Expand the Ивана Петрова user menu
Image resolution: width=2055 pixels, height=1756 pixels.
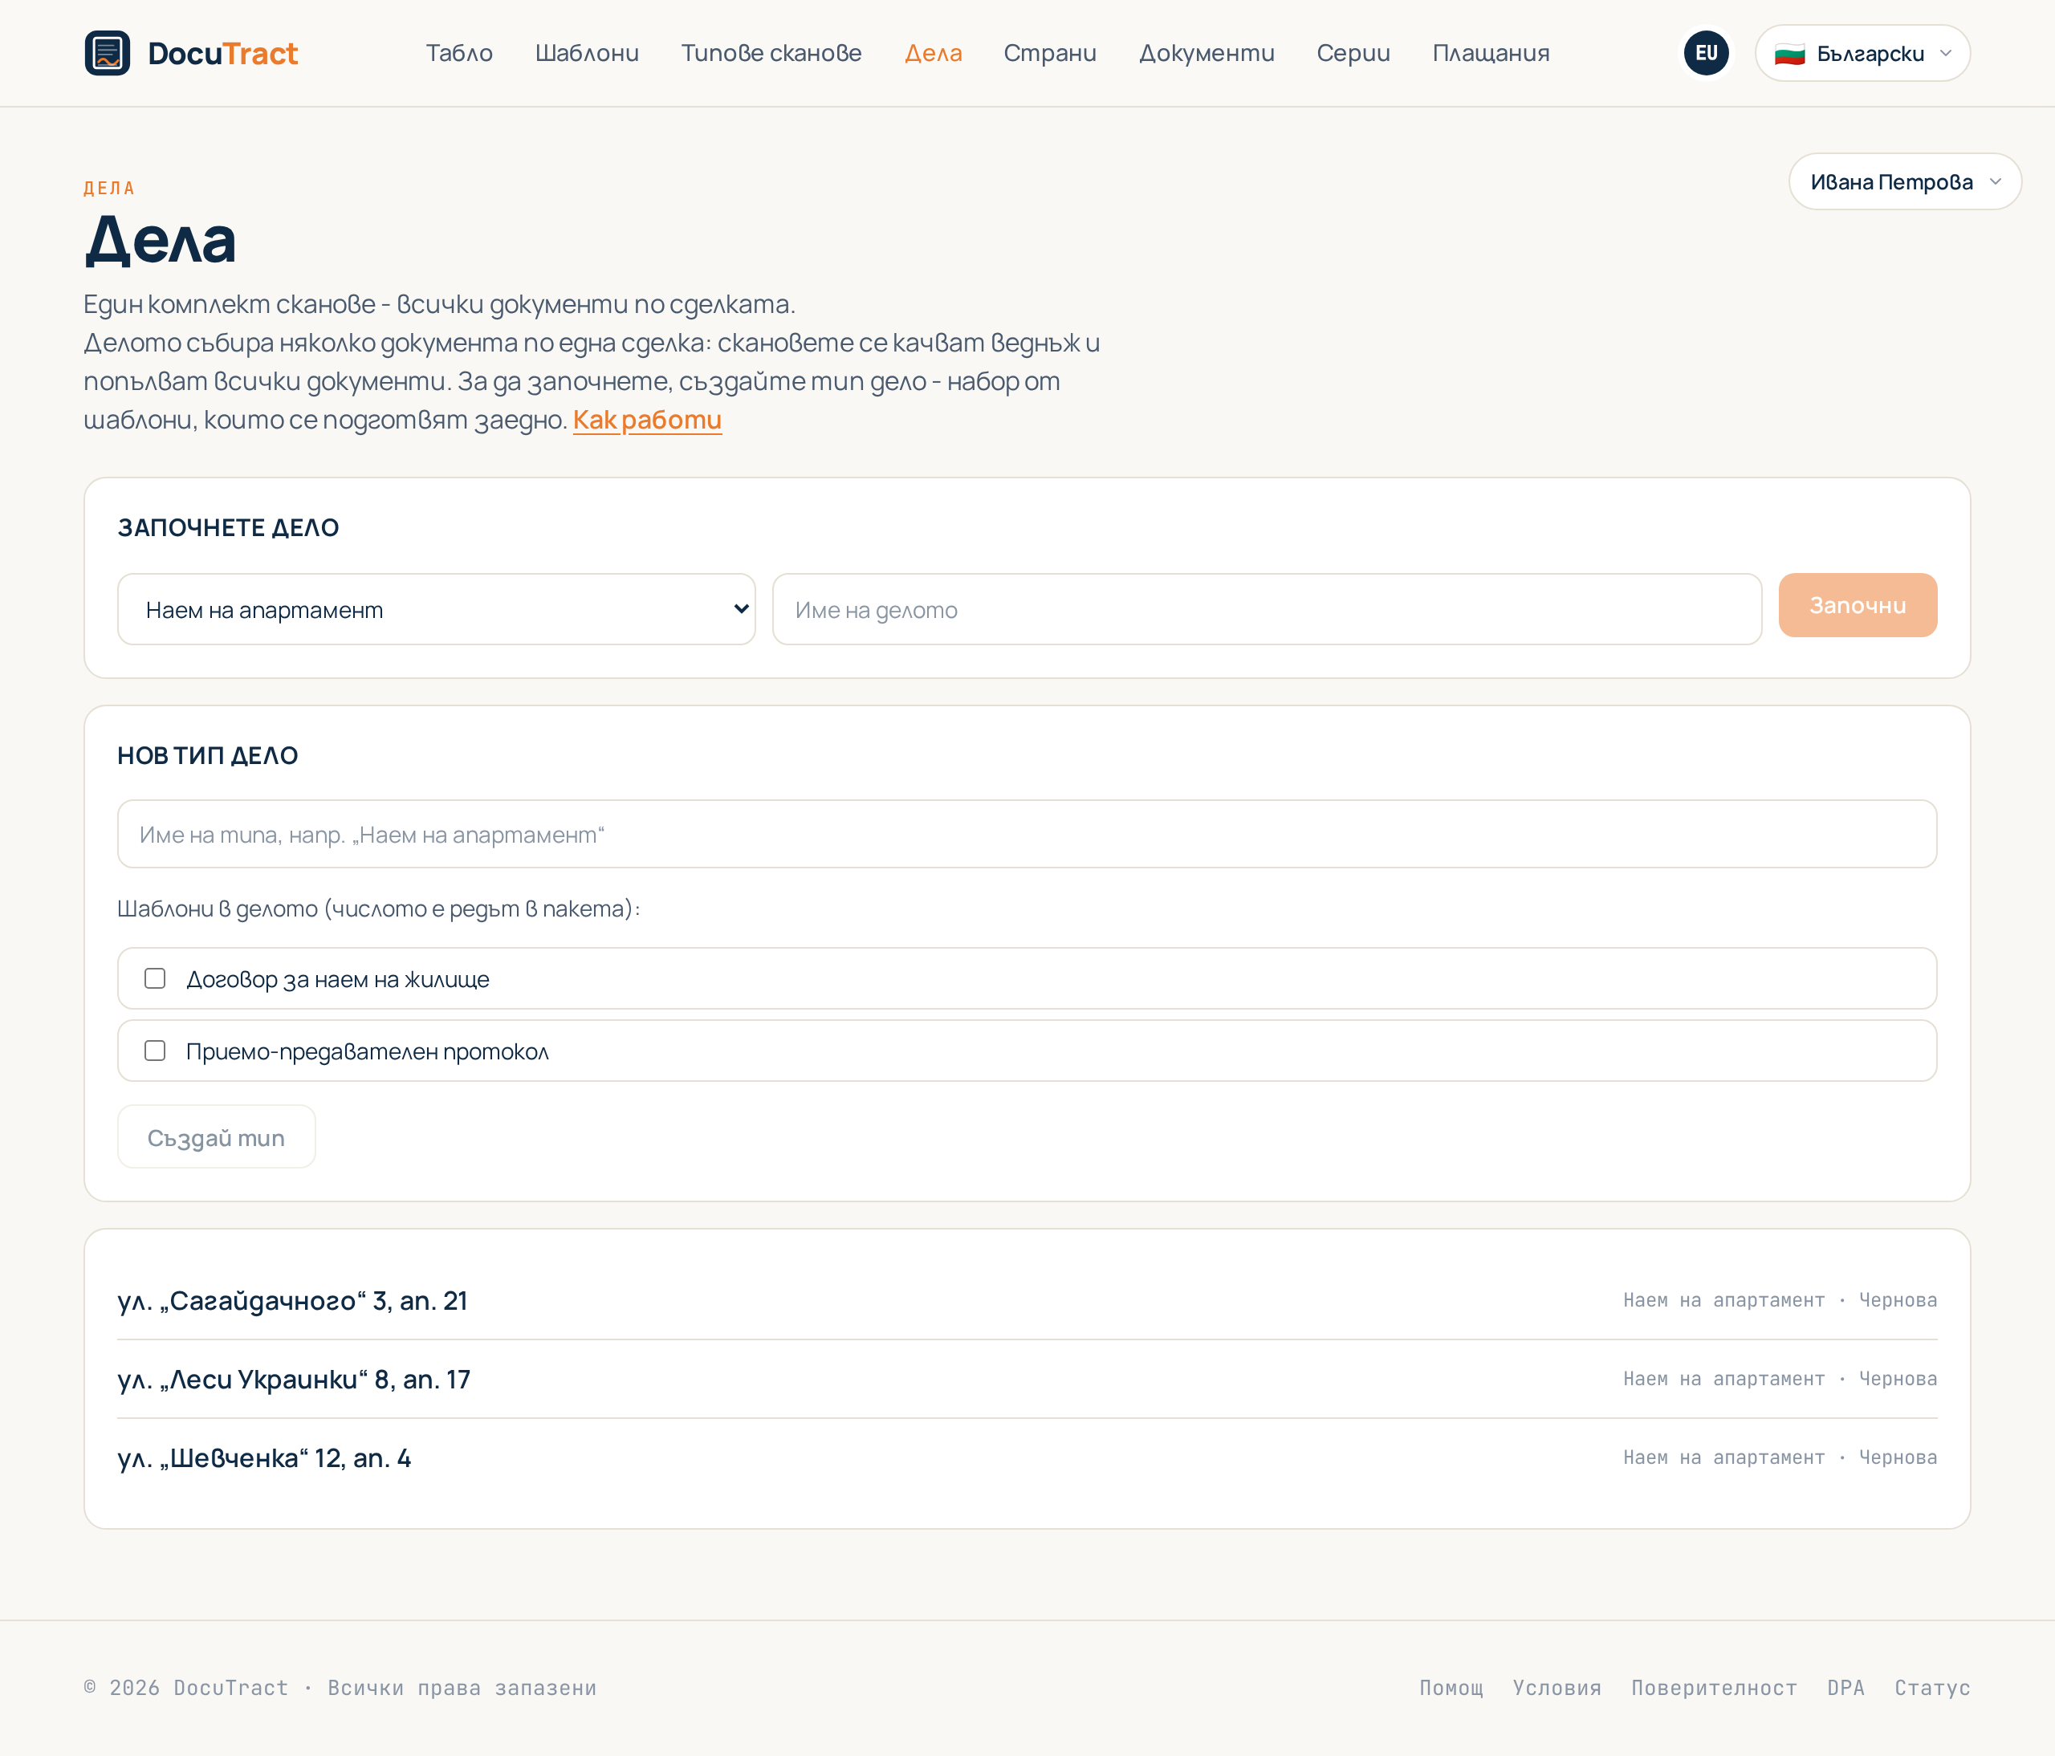[1904, 181]
